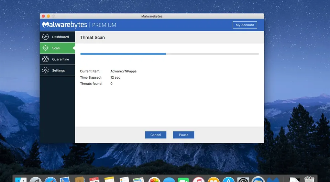Click the 'Time Elapsed:' label
Screen dimensions: 330x182
coord(91,78)
